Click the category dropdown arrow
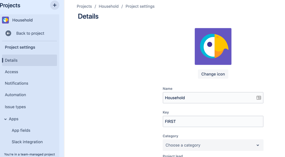 [x=258, y=145]
